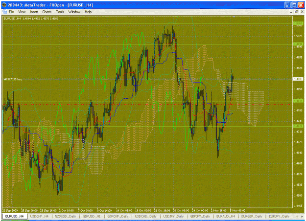Screen dimensions: 306x221
Task: Click the 1.4500 price axis value
Action: 298,195
